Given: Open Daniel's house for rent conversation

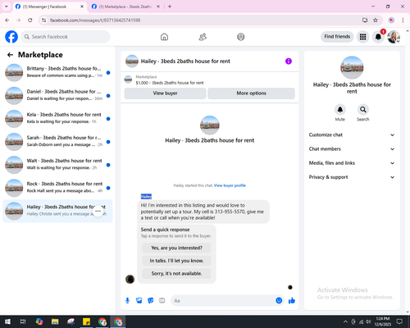Looking at the screenshot, I should [57, 96].
